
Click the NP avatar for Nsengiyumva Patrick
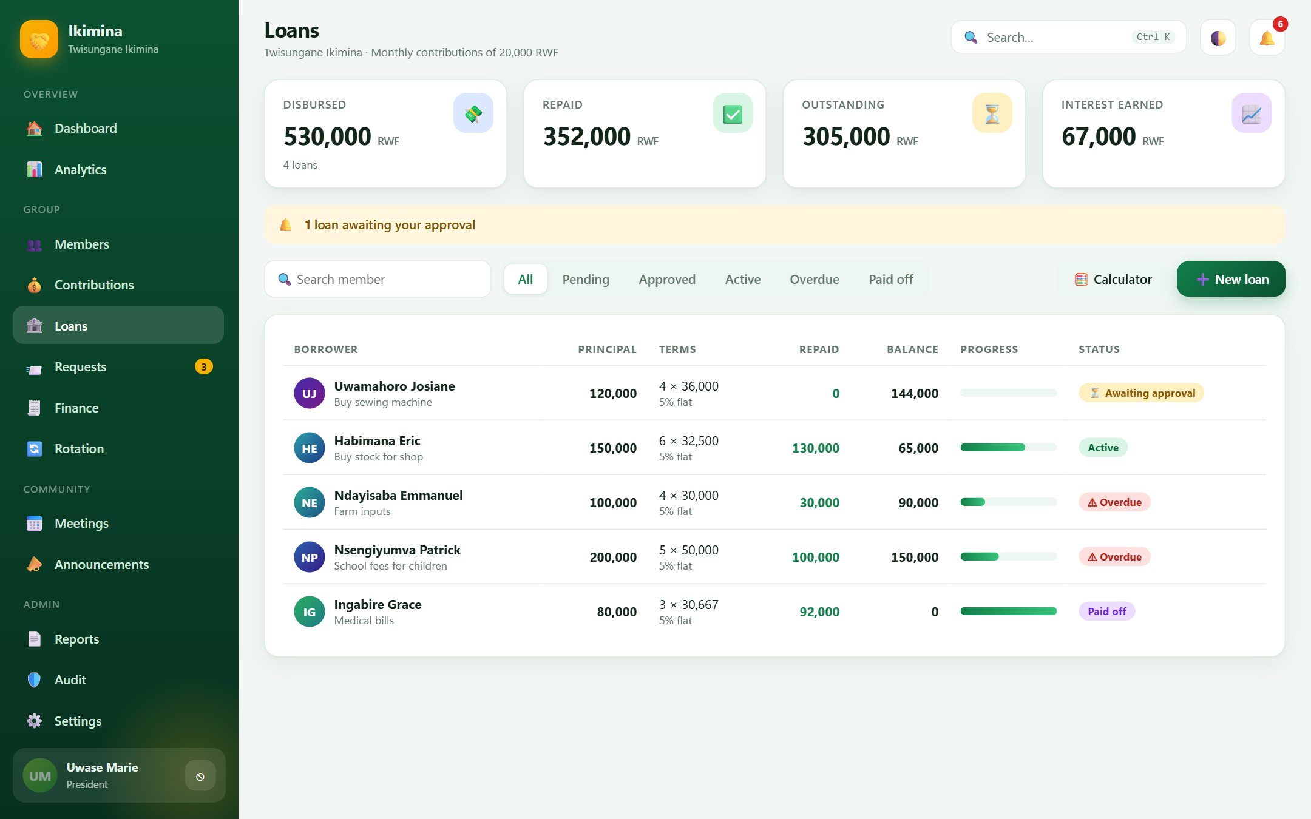pyautogui.click(x=310, y=557)
